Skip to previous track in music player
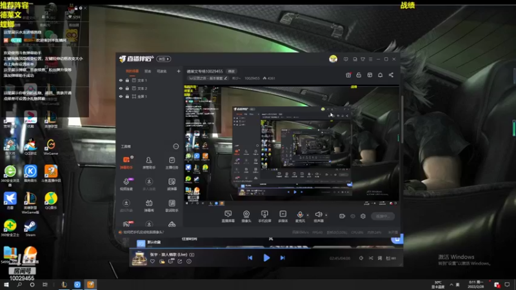This screenshot has width=516, height=290. [250, 258]
